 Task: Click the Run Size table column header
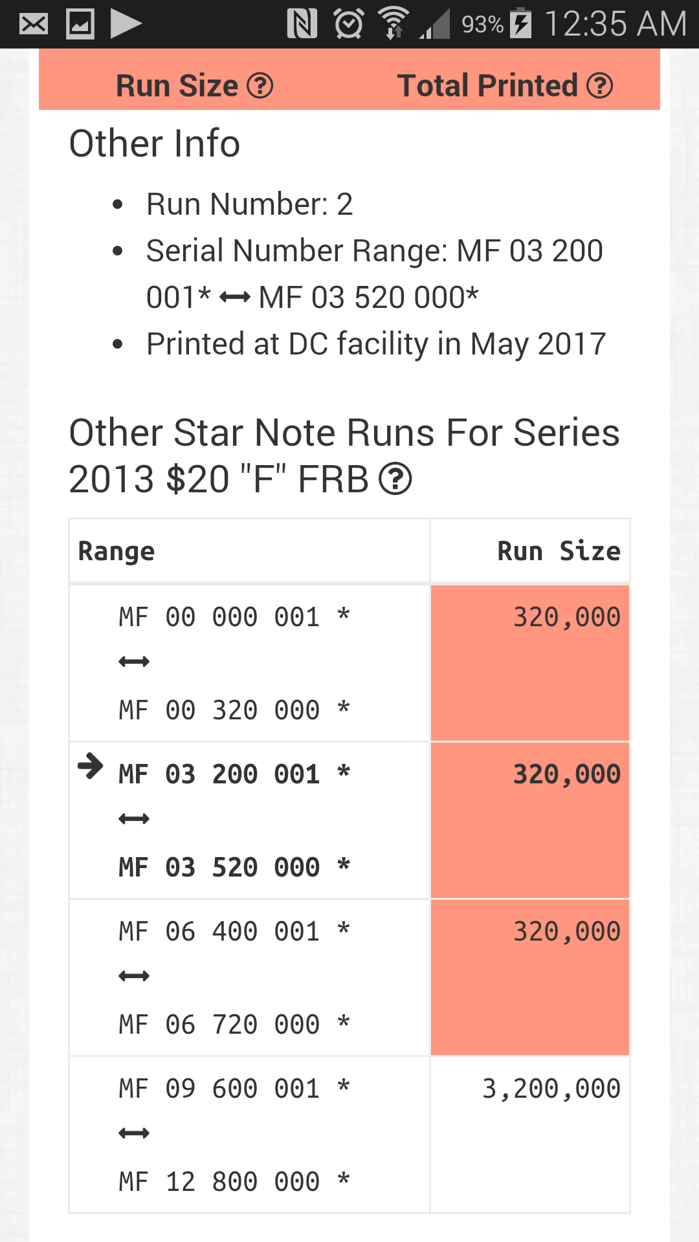pos(558,551)
